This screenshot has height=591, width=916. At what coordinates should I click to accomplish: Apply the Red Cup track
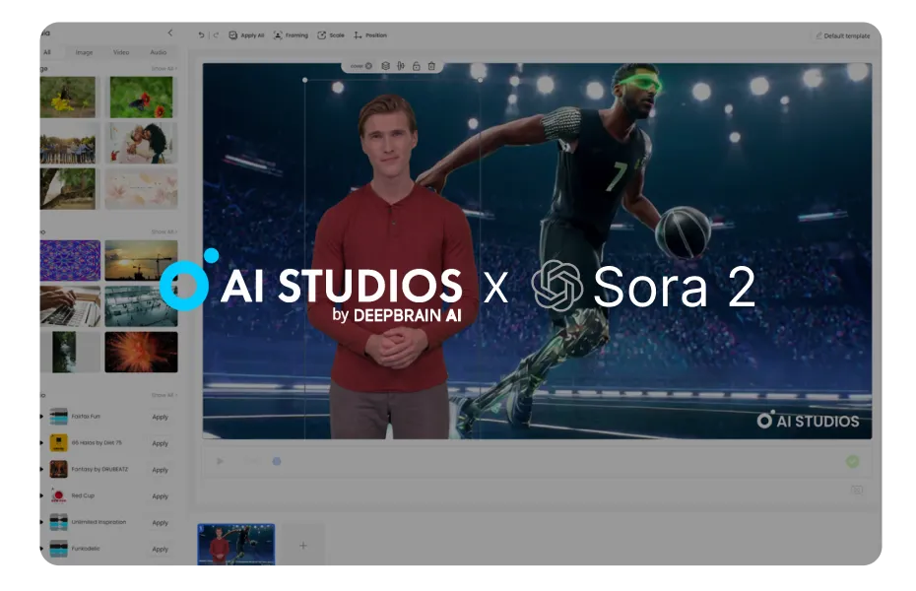[161, 496]
